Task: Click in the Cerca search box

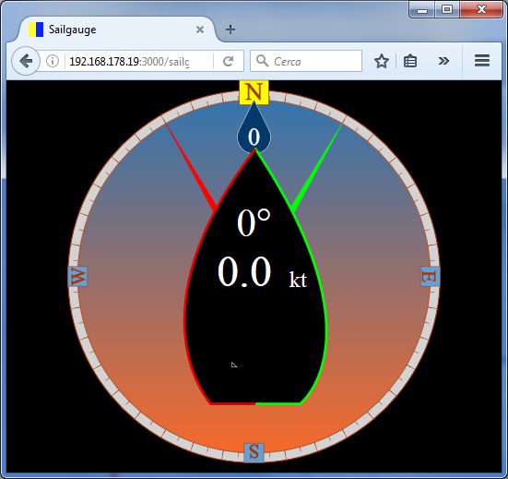Action: click(x=306, y=61)
